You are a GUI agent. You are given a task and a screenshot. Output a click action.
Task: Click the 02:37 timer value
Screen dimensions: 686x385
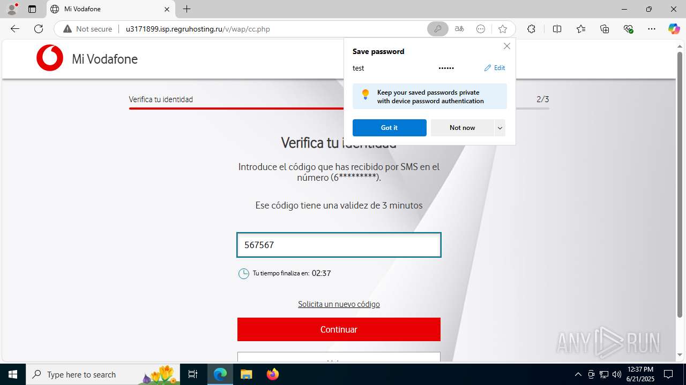click(x=322, y=273)
